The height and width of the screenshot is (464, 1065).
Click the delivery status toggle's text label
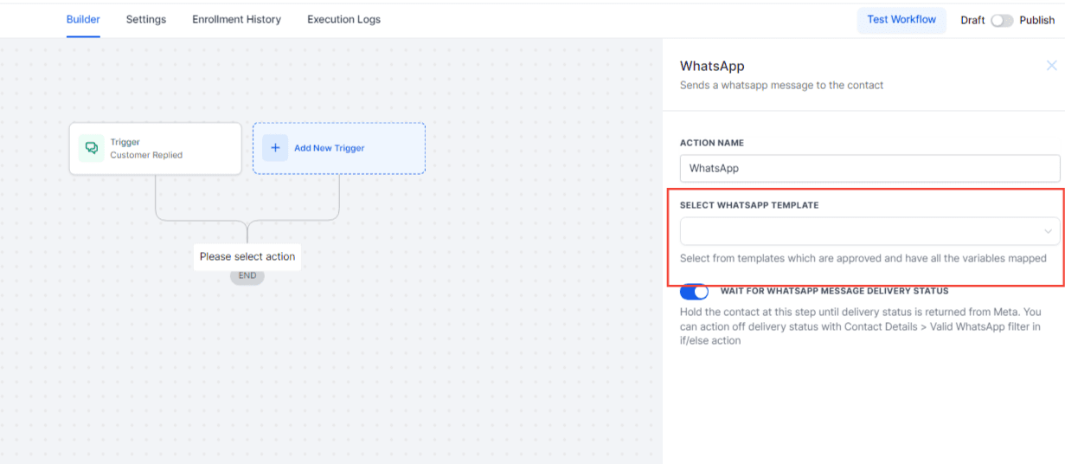tap(834, 291)
